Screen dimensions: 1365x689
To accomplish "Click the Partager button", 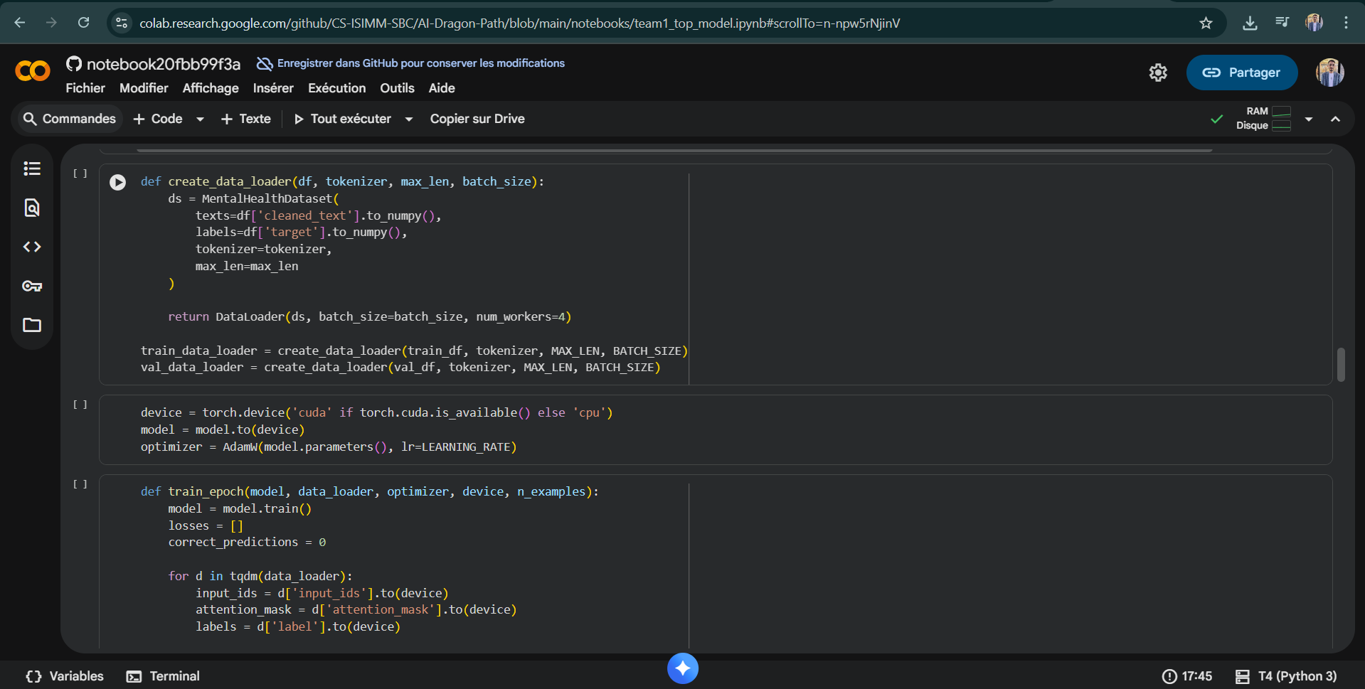I will coord(1241,73).
